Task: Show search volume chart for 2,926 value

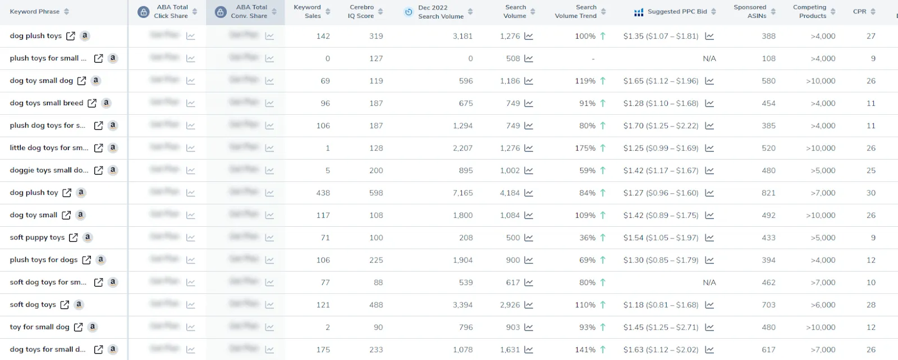Action: (529, 305)
